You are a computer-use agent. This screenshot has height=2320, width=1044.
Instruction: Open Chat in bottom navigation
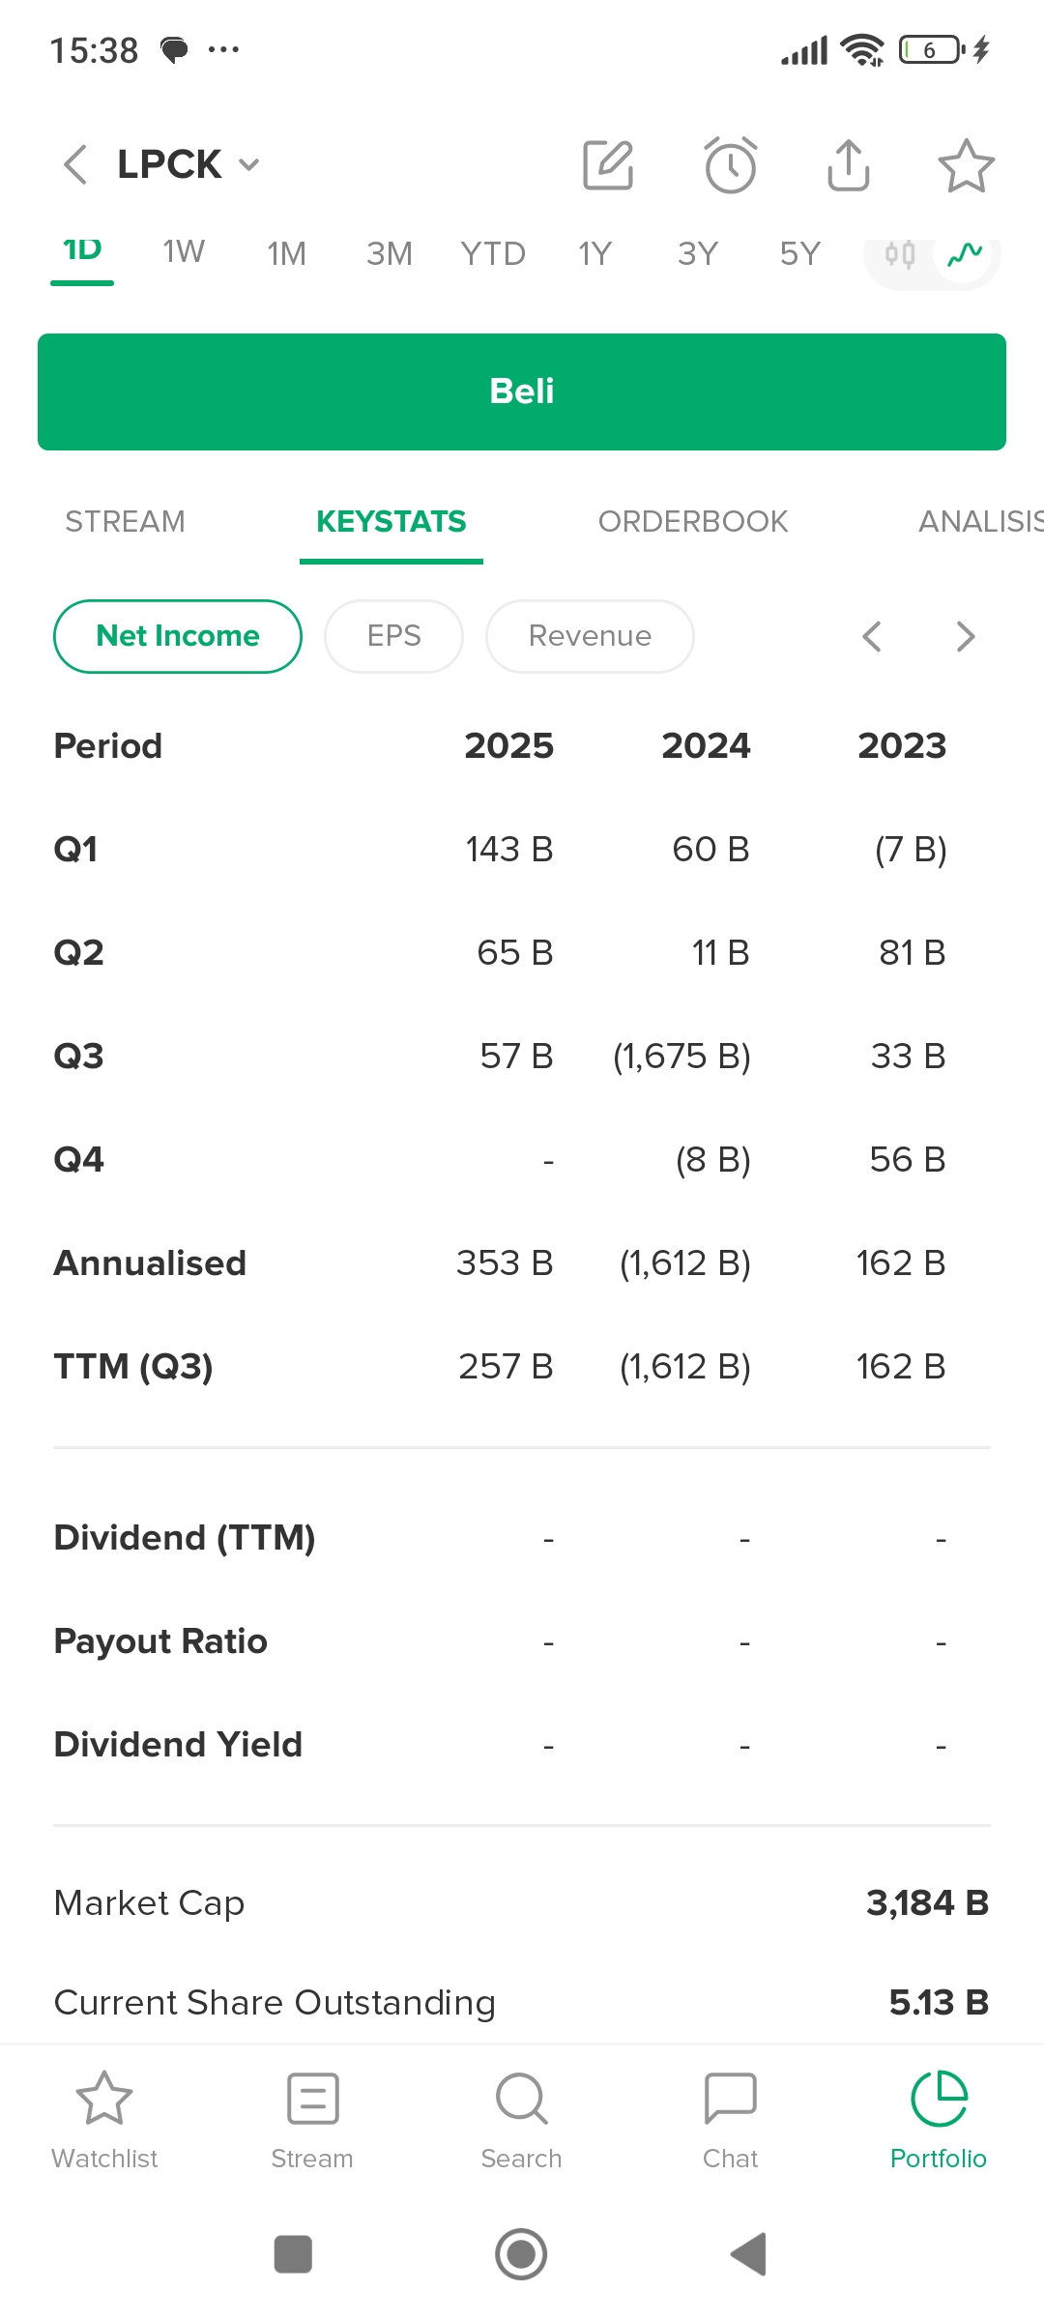click(730, 2117)
